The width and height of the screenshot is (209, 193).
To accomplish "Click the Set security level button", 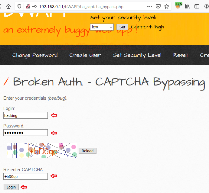I will tap(122, 27).
